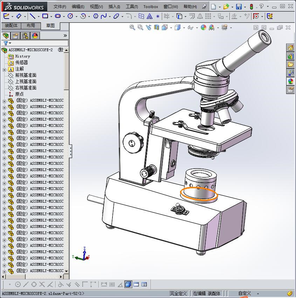Image resolution: width=296 pixels, height=298 pixels.
Task: Open the FeatureManager design tree tab
Action: tap(6, 35)
